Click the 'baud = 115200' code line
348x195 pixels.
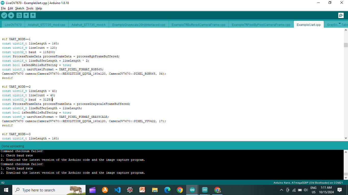coord(29,52)
